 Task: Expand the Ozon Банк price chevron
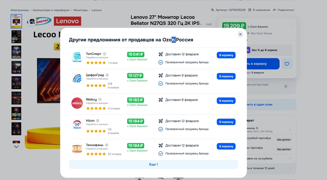291,26
